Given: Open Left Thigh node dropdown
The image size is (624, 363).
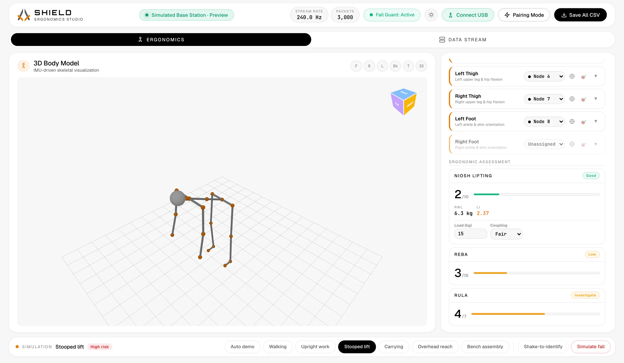Looking at the screenshot, I should tap(544, 76).
